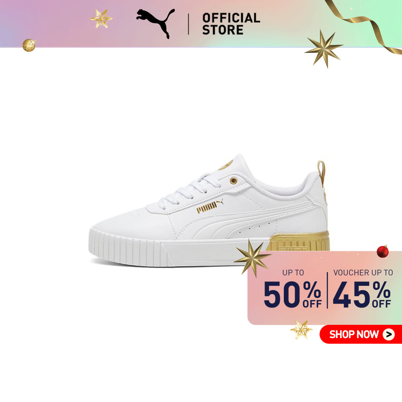Click the 45% OFF voucher text
Image resolution: width=402 pixels, height=402 pixels.
[362, 294]
